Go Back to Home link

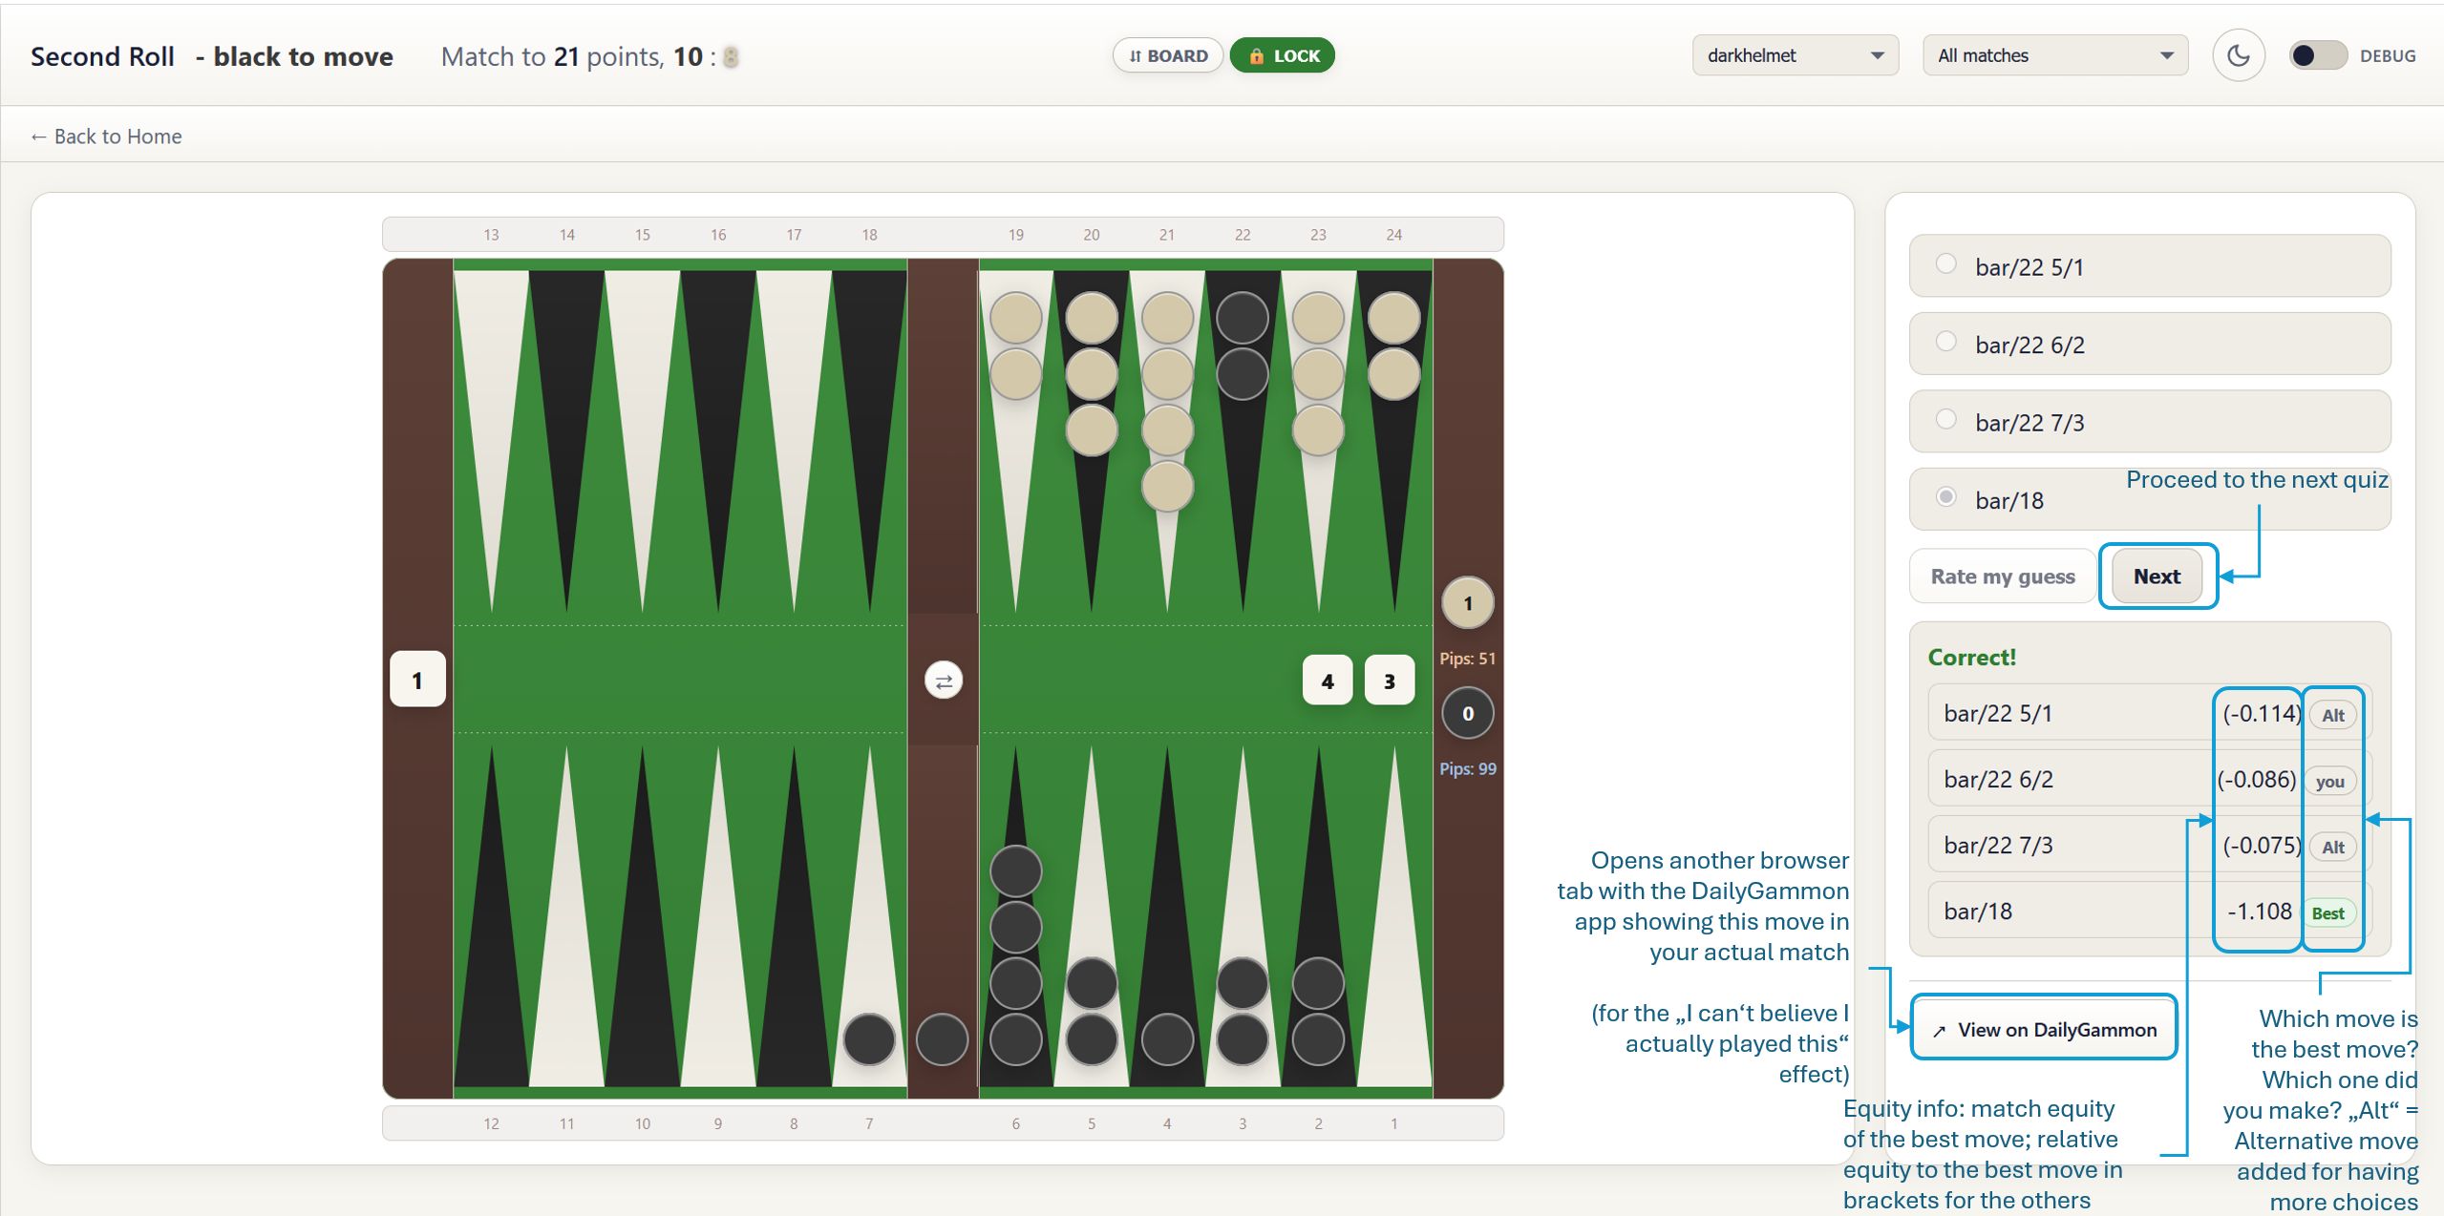coord(106,136)
